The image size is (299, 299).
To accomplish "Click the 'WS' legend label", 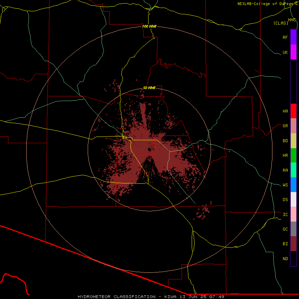I will click(x=285, y=185).
